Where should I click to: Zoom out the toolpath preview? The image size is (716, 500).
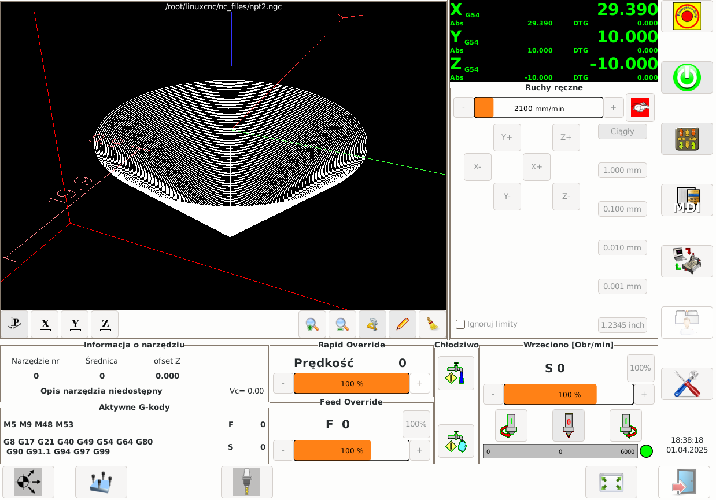pyautogui.click(x=342, y=324)
